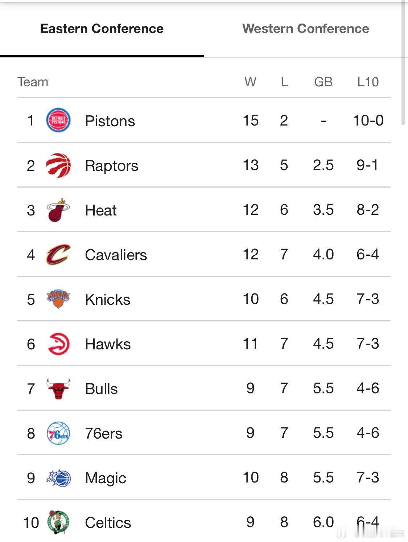
Task: Click the Cleveland Cavaliers logo
Action: point(58,255)
